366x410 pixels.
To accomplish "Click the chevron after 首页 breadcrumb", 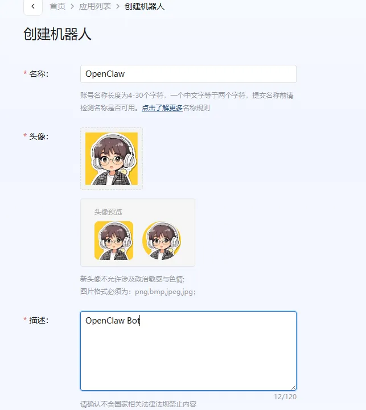I will [72, 6].
